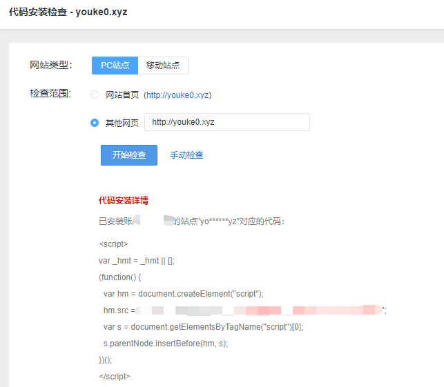444x387 pixels.
Task: Click the line var _hmt = _hmt || [];
Action: tap(137, 261)
